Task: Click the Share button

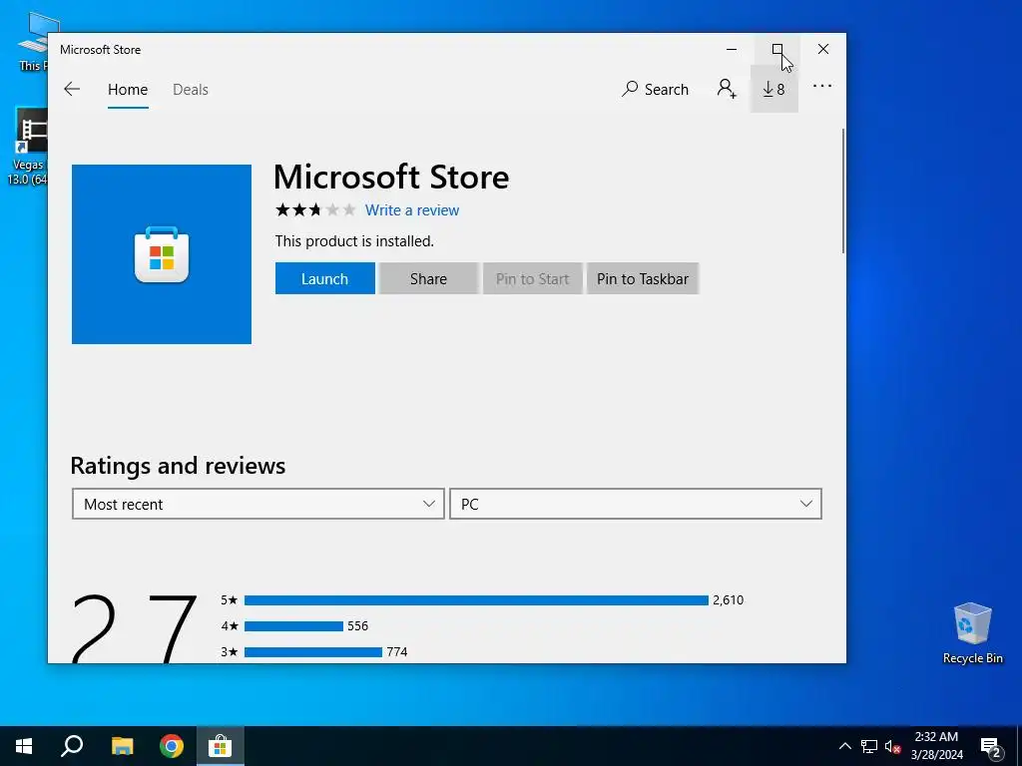Action: [x=428, y=279]
